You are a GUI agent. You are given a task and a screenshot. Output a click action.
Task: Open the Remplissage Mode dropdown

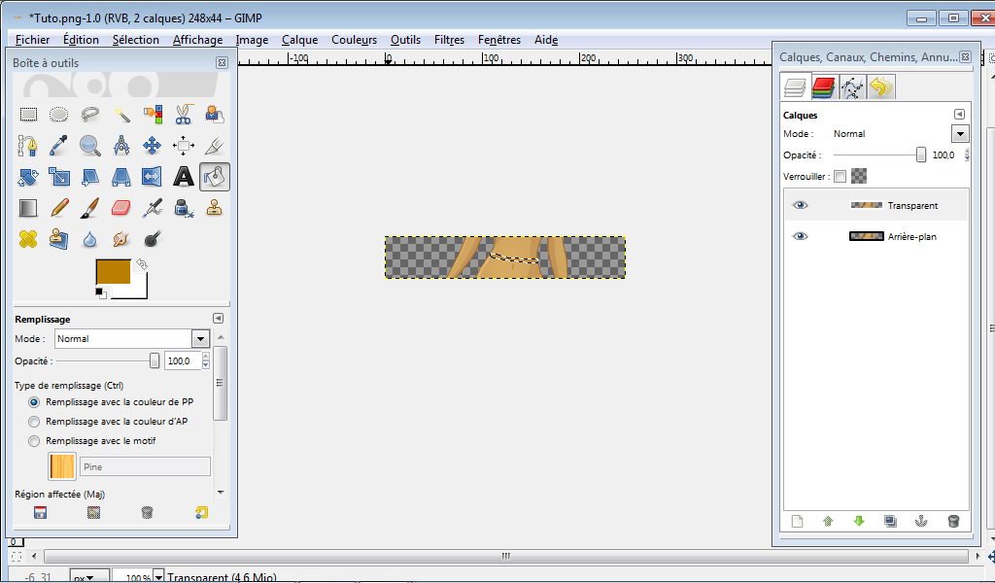pyautogui.click(x=200, y=339)
